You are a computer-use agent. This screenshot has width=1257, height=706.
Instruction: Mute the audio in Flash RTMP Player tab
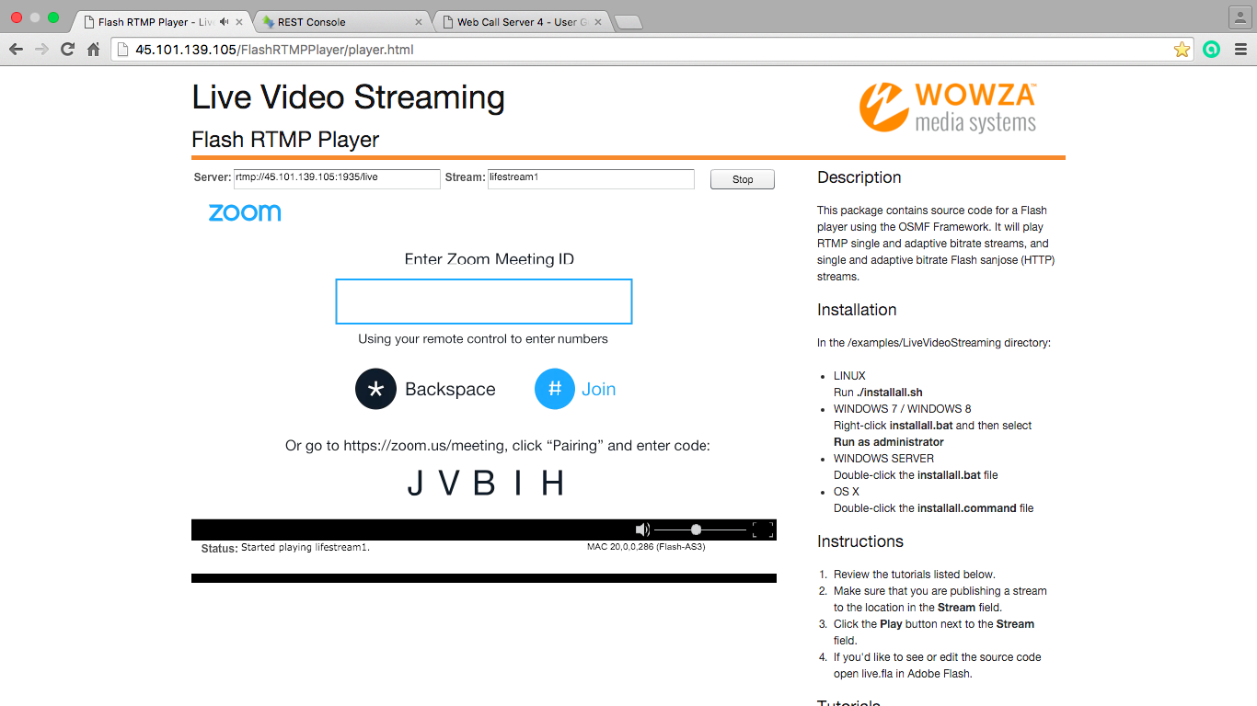coord(225,22)
